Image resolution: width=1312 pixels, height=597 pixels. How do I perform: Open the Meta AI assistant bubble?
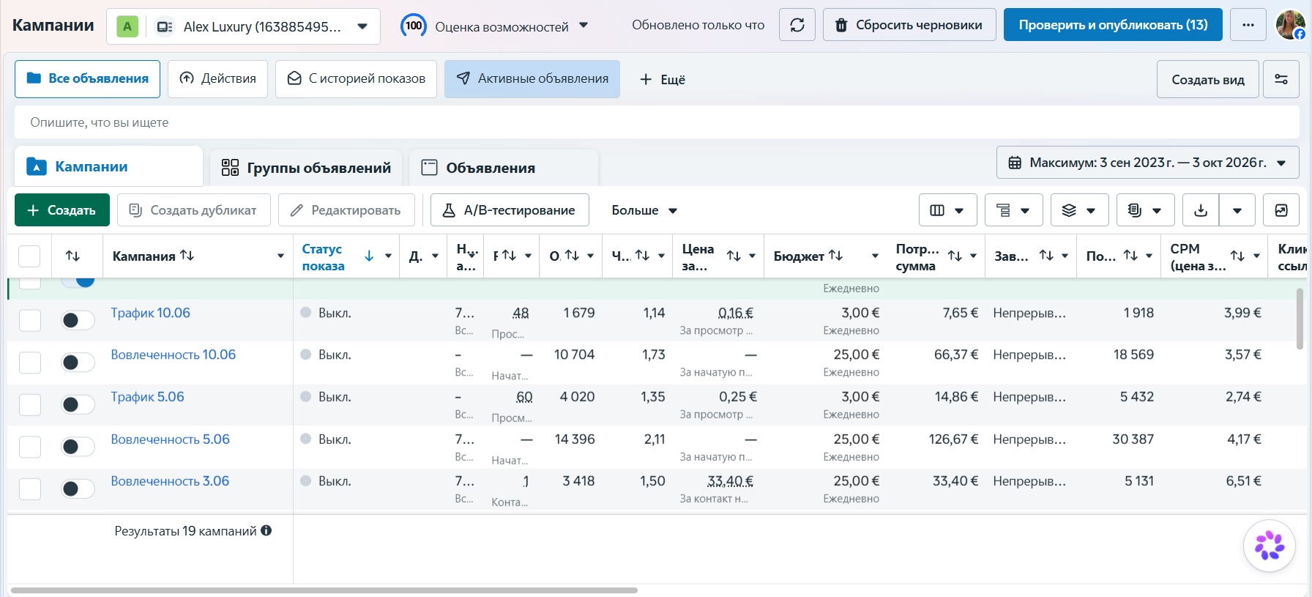1270,546
